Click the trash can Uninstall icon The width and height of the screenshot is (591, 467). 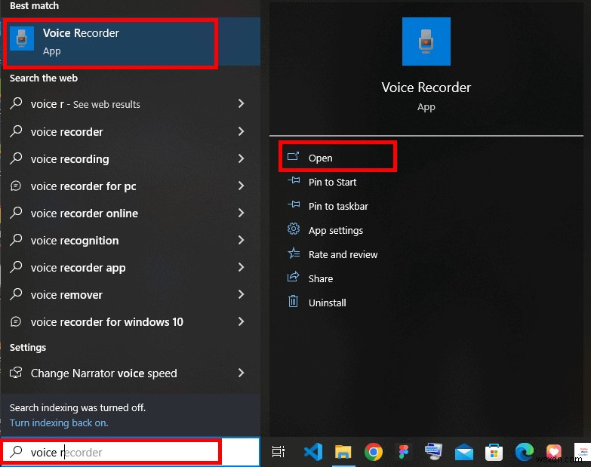pyautogui.click(x=294, y=301)
